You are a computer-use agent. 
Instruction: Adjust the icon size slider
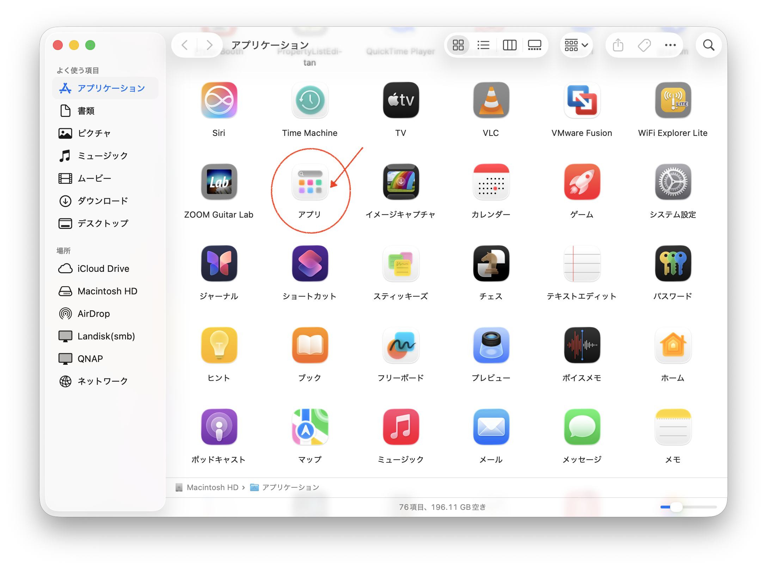coord(676,507)
